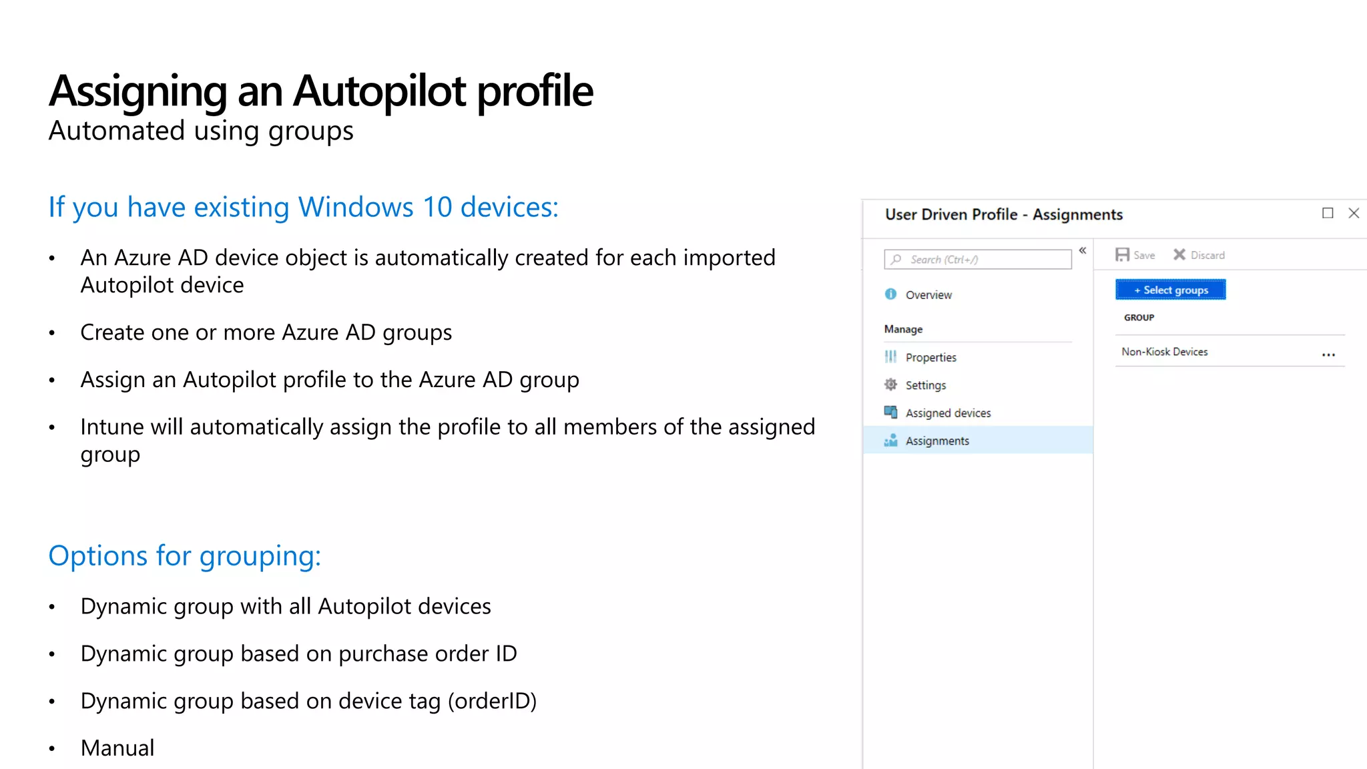Click text Create one or more Azure AD groups
The image size is (1367, 769).
tap(266, 332)
